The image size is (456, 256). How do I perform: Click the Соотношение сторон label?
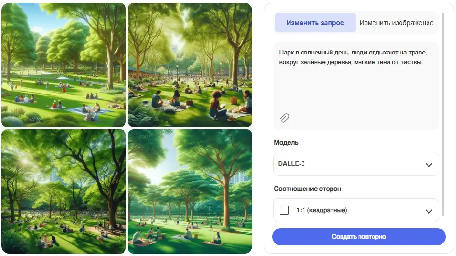(307, 189)
